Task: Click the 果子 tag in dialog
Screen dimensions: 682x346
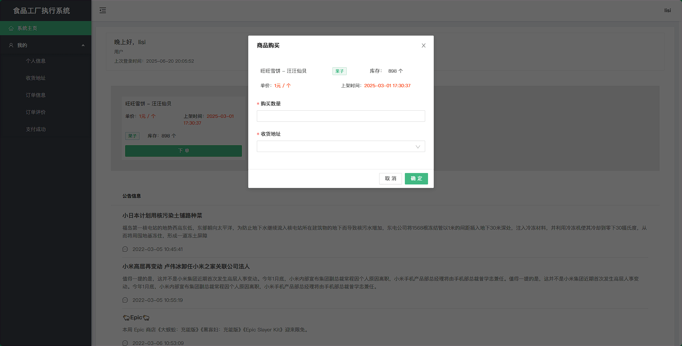Action: point(339,71)
